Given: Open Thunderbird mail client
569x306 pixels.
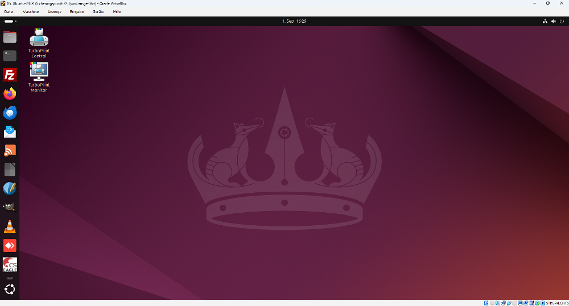Looking at the screenshot, I should (10, 113).
